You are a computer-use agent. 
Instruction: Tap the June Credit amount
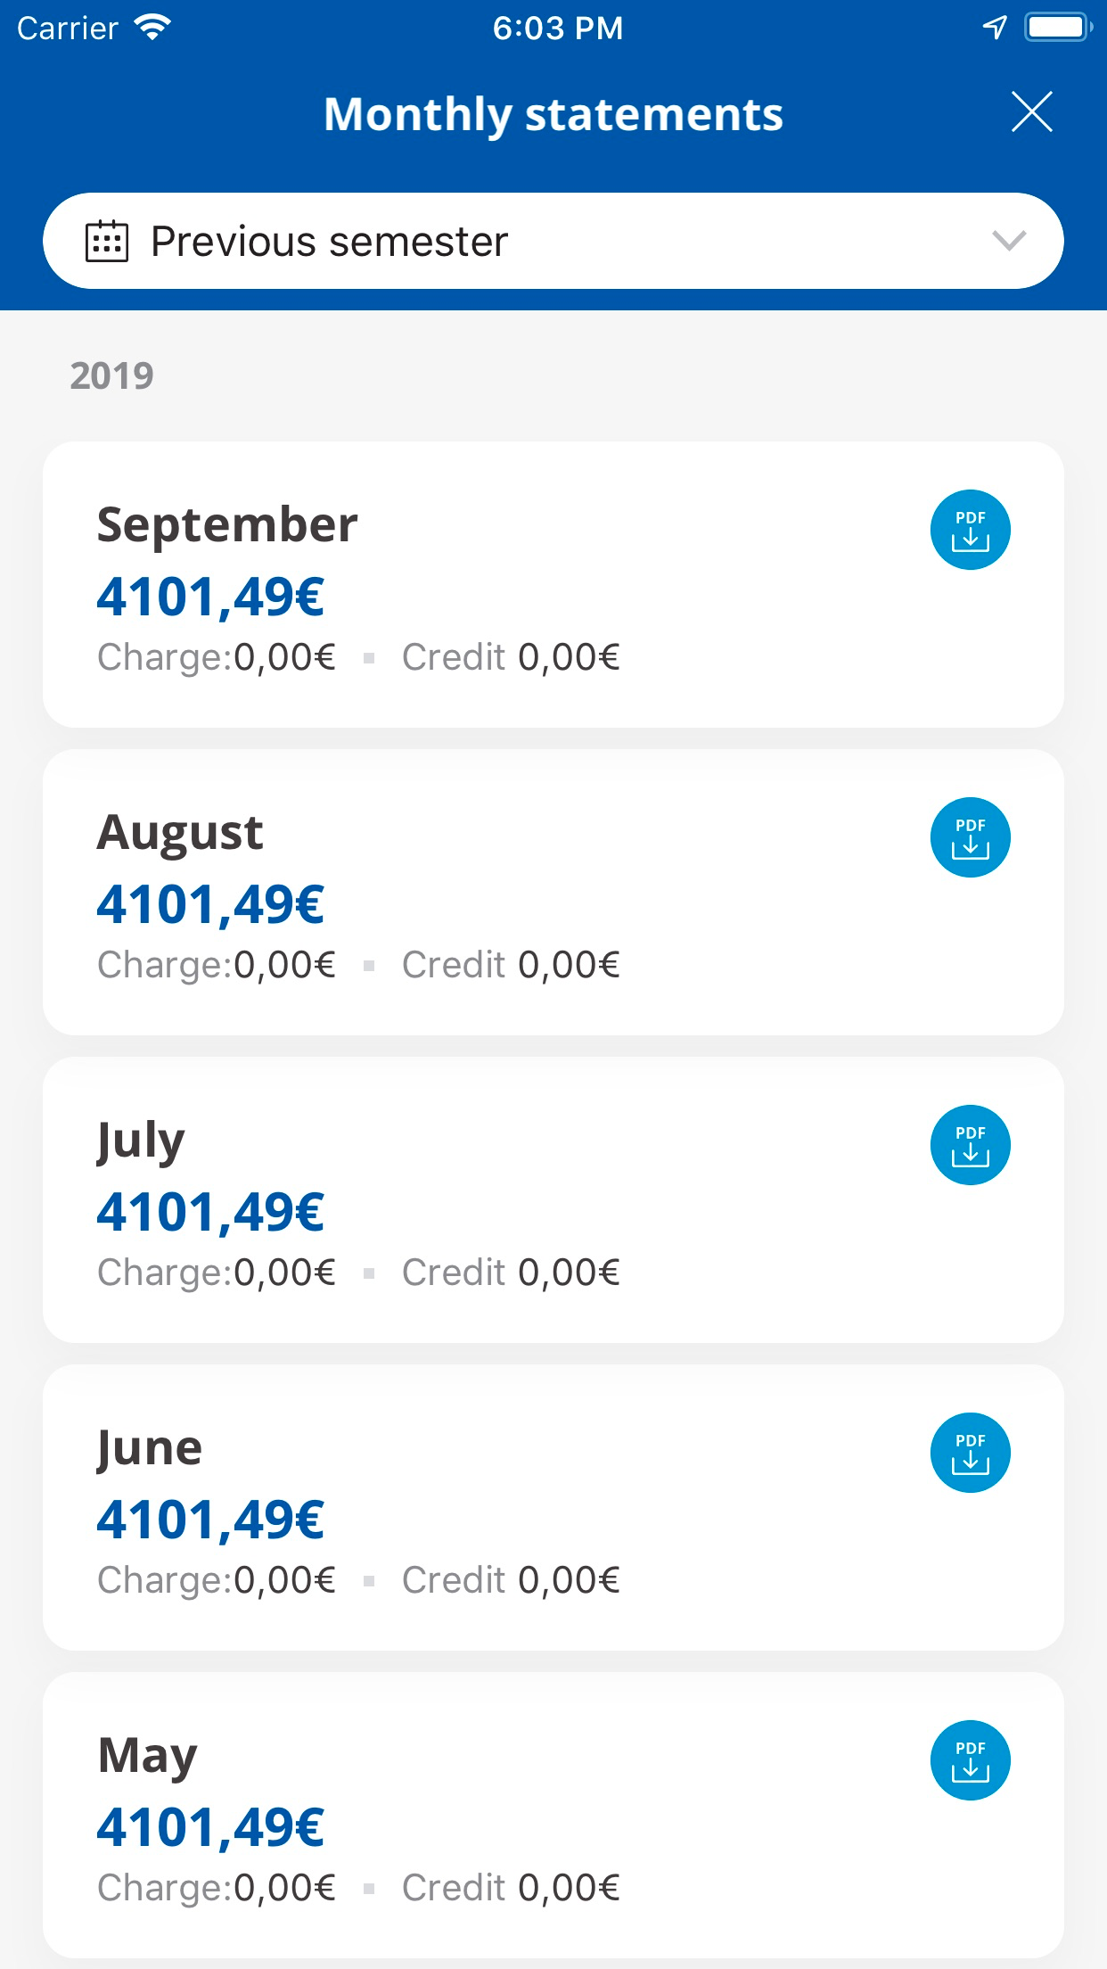569,1580
